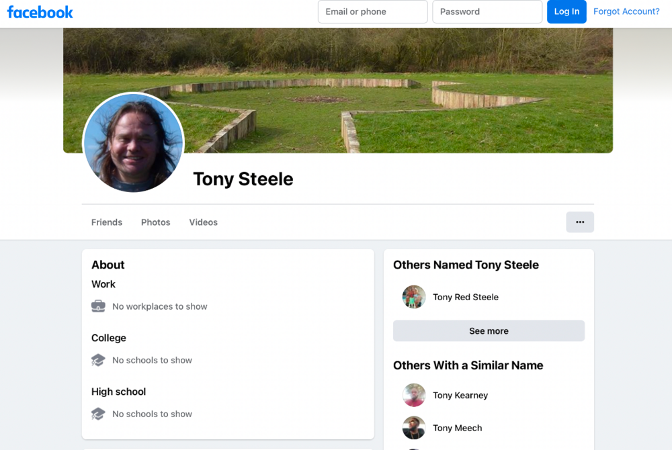Viewport: 672px width, 450px height.
Task: Open the Forgot Account? link
Action: coord(626,11)
